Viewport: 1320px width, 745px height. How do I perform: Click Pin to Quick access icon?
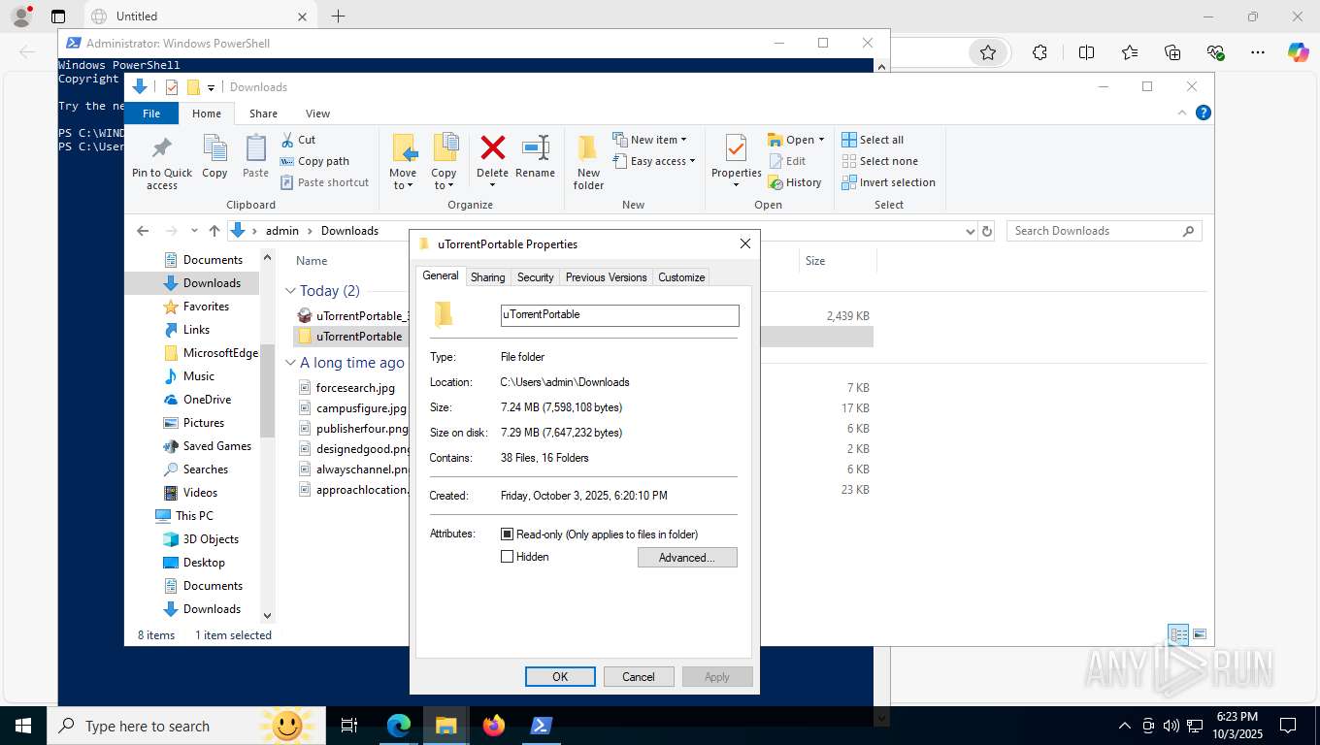162,148
